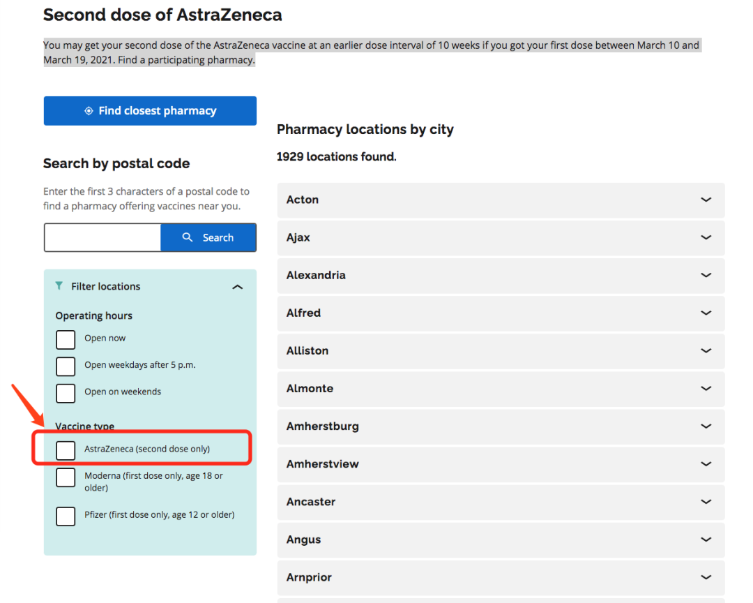Screen dimensions: 753x603
Task: Select the AstraZeneca second dose only checkbox
Action: (x=66, y=451)
